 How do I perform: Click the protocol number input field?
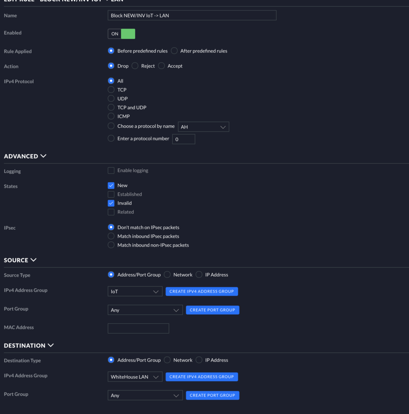[x=184, y=139]
